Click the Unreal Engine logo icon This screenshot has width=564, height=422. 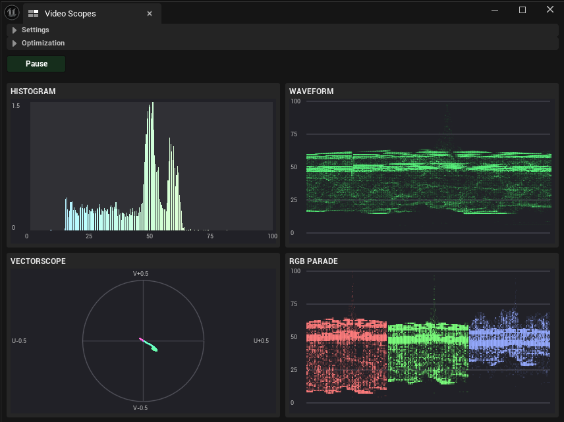[12, 13]
